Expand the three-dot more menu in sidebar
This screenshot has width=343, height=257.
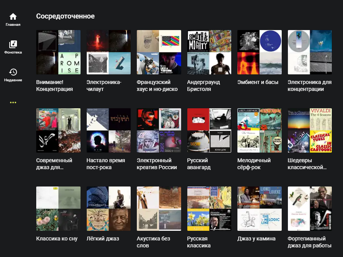(13, 102)
